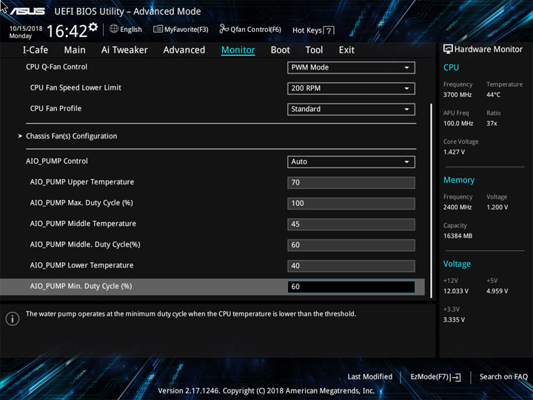Click the settings list vertical scrollbar
533x400 pixels.
point(432,201)
